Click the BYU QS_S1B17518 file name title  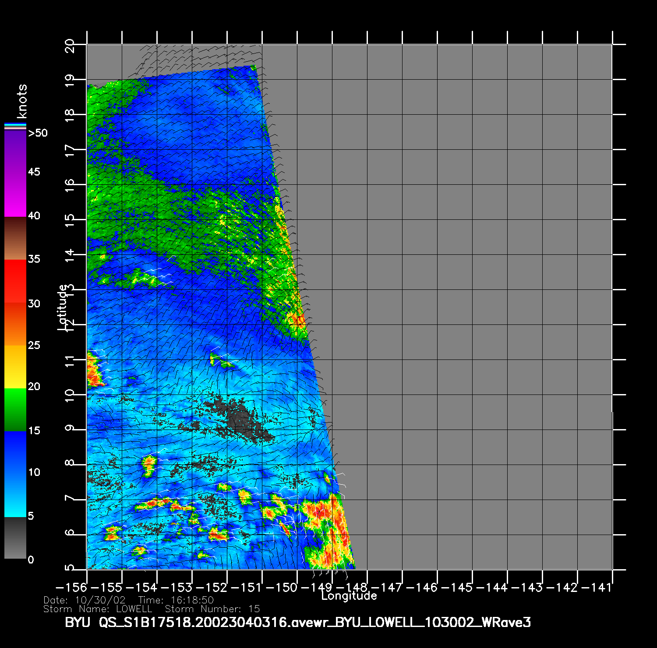(298, 622)
